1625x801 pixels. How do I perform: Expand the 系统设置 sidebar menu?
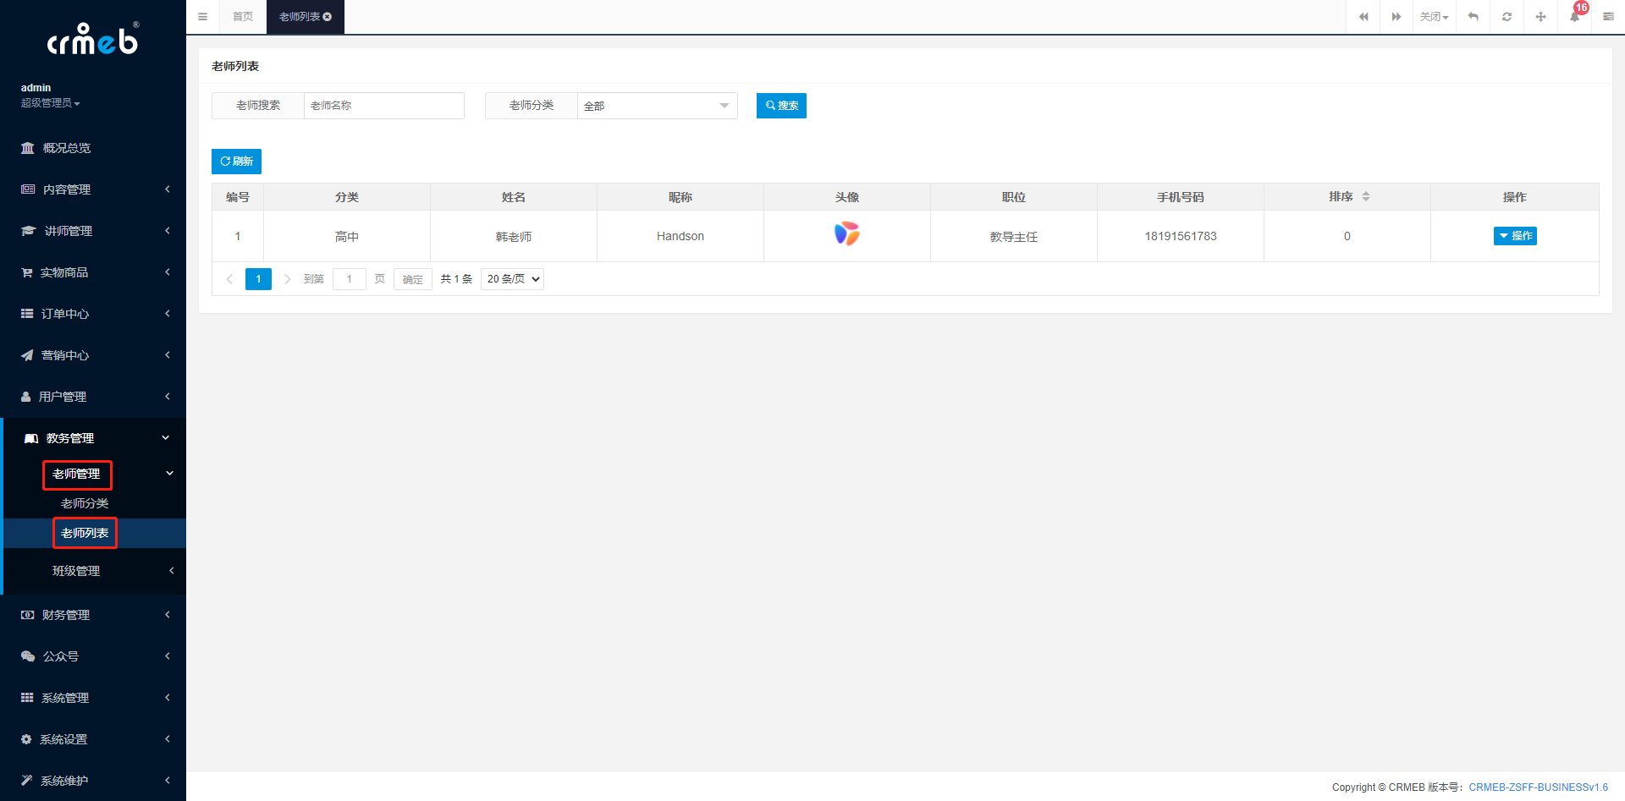pos(93,739)
